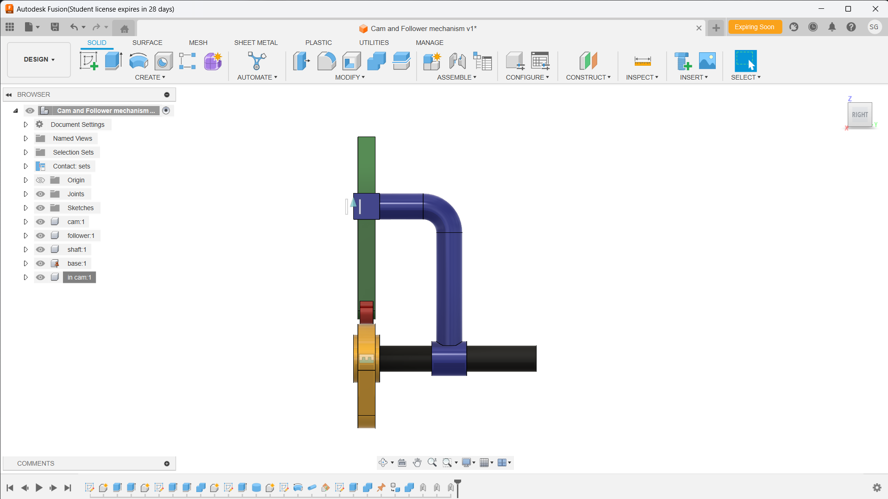Jump to the timeline beginning
This screenshot has width=888, height=499.
(10, 487)
